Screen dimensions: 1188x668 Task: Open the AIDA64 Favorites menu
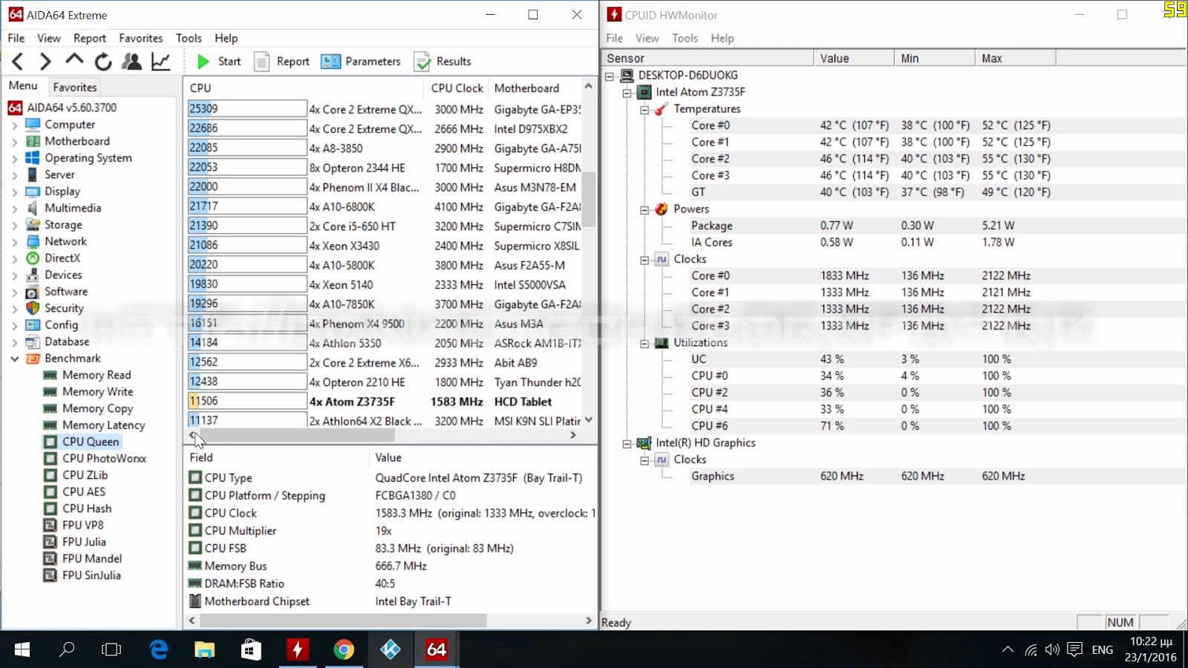tap(141, 38)
